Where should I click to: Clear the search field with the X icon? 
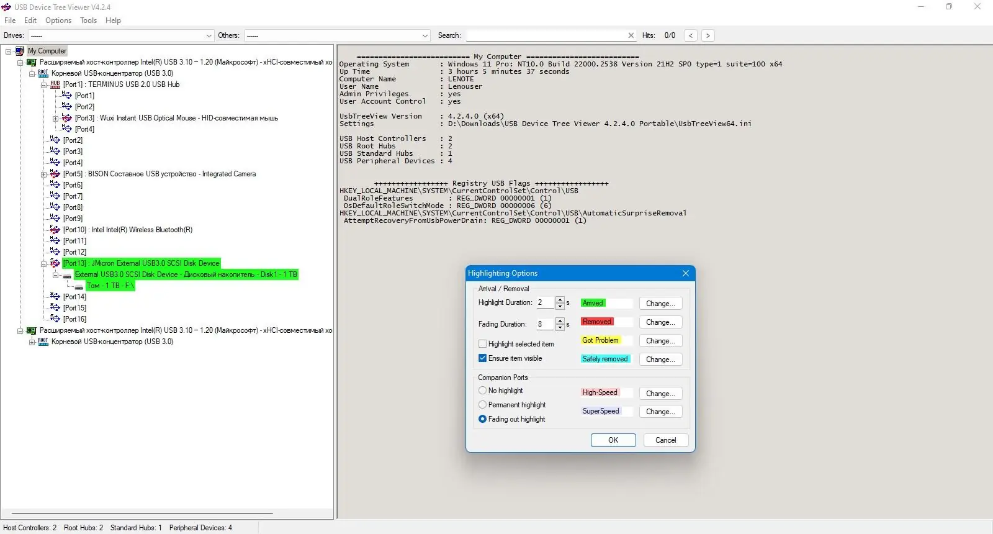tap(631, 35)
